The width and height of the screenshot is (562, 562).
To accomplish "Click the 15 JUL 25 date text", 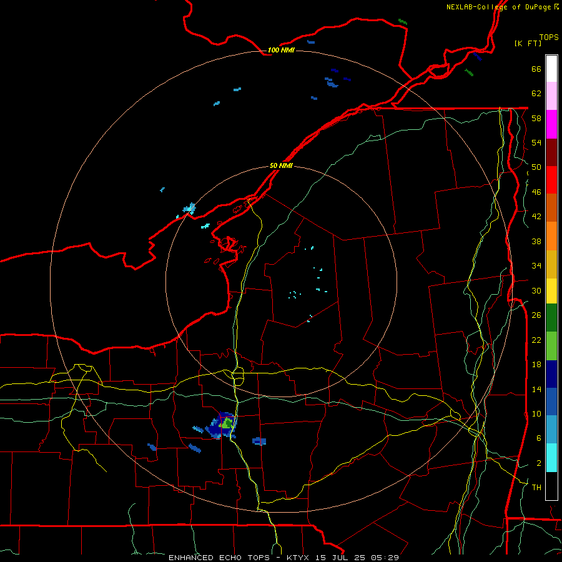I will [341, 558].
